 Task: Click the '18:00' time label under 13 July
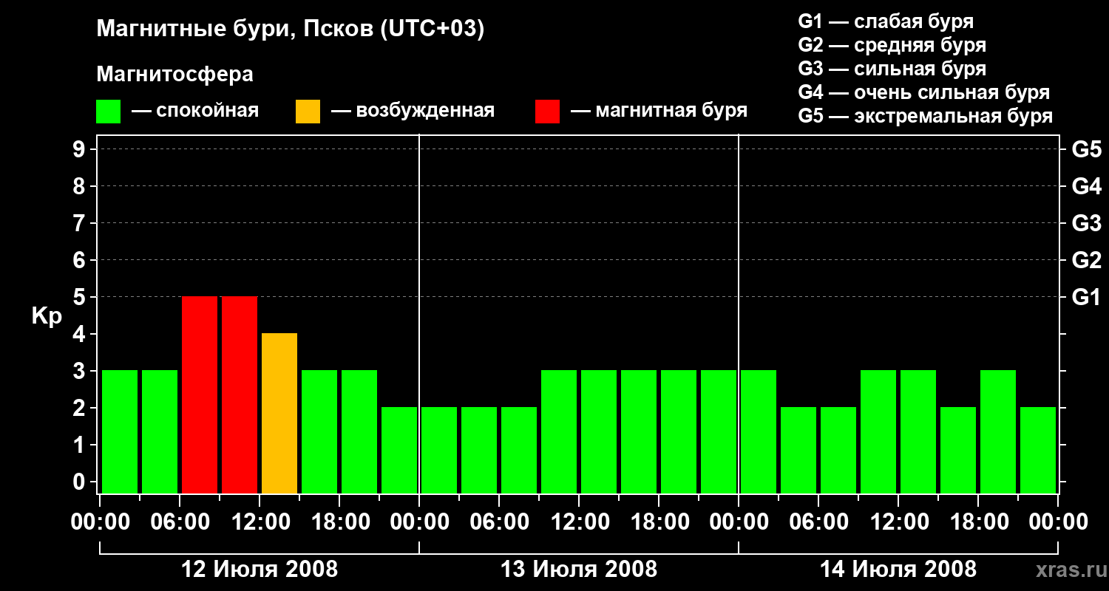tap(659, 522)
